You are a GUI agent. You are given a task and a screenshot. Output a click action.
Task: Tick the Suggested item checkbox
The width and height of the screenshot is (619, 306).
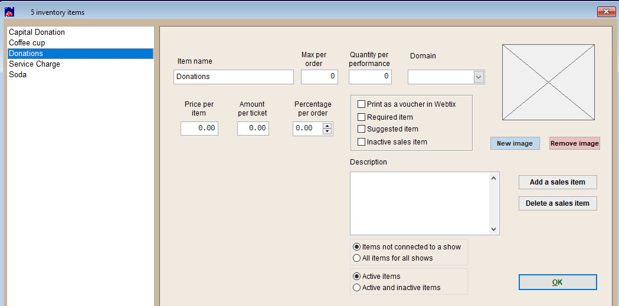[x=362, y=129]
